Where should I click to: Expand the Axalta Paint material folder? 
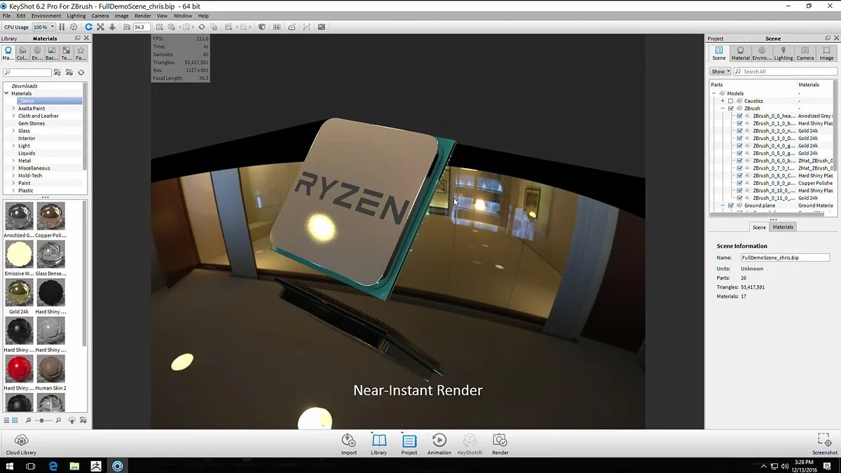13,109
